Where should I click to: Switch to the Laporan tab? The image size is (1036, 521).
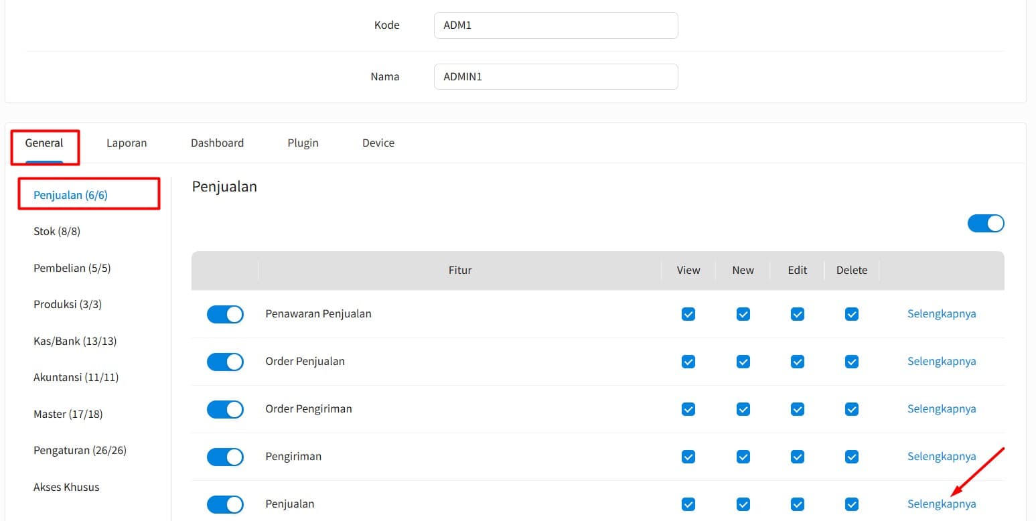(126, 143)
